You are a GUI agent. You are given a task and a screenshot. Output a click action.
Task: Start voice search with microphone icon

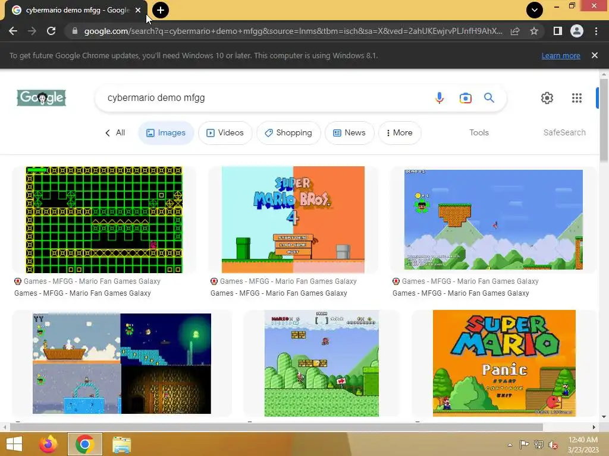pos(440,98)
